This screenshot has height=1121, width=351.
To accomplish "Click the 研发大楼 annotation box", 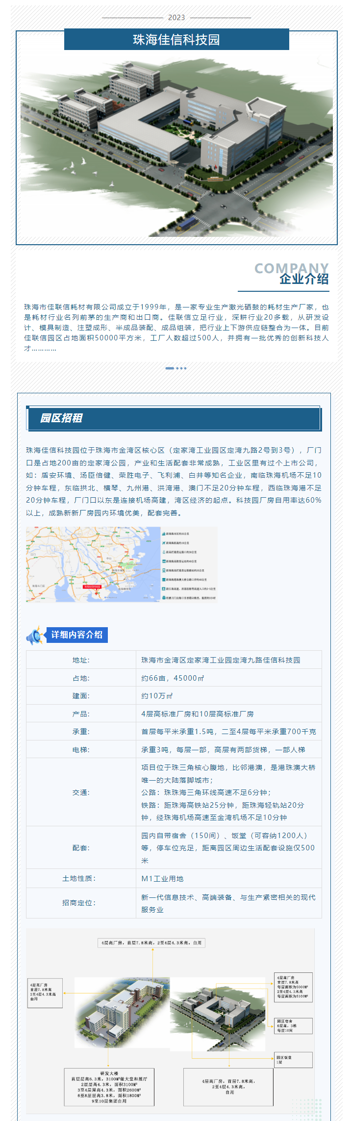I will click(109, 1087).
